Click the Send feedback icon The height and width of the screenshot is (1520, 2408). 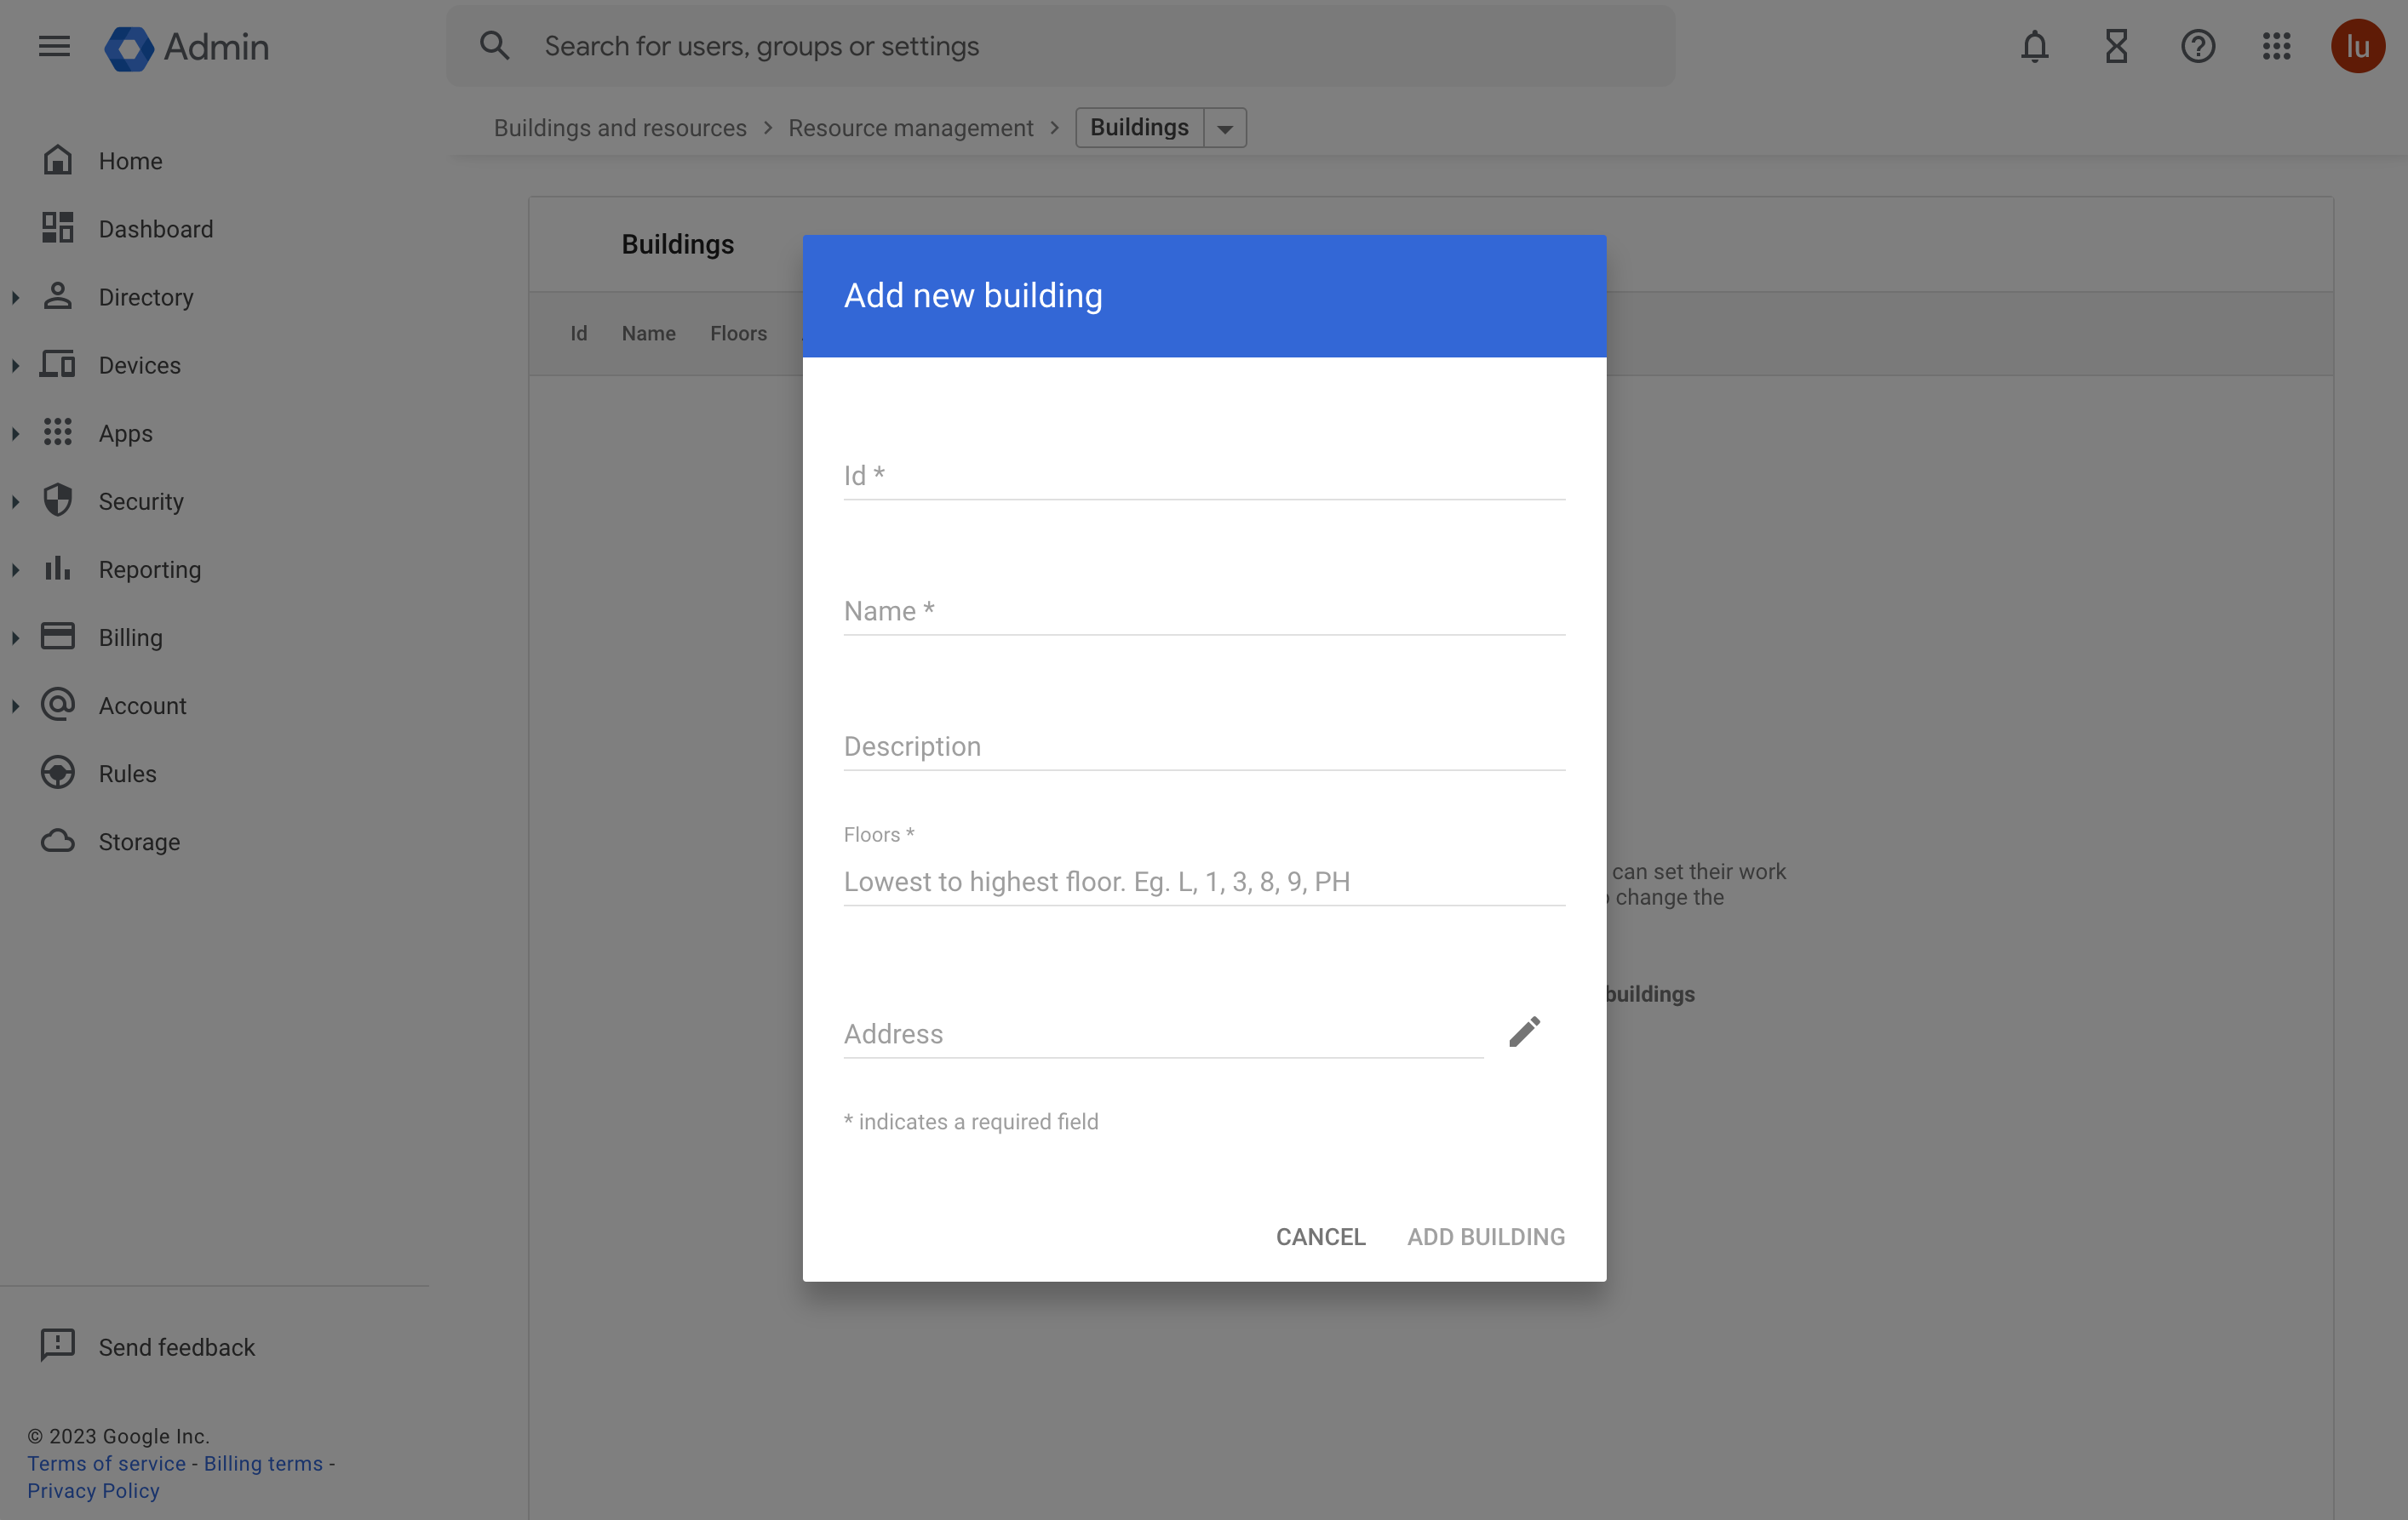tap(58, 1346)
